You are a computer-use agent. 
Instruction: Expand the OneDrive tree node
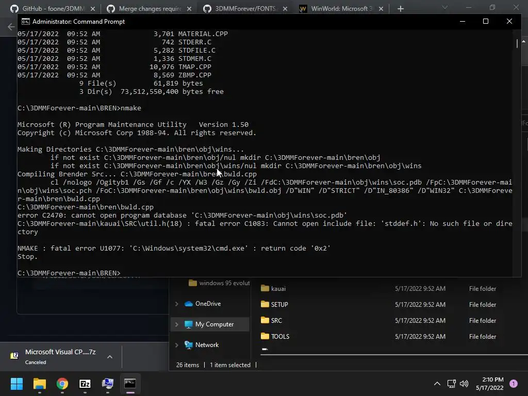[x=176, y=304]
